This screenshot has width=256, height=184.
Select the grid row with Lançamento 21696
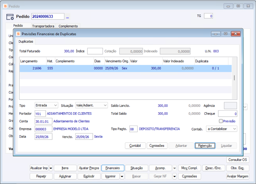(125, 68)
